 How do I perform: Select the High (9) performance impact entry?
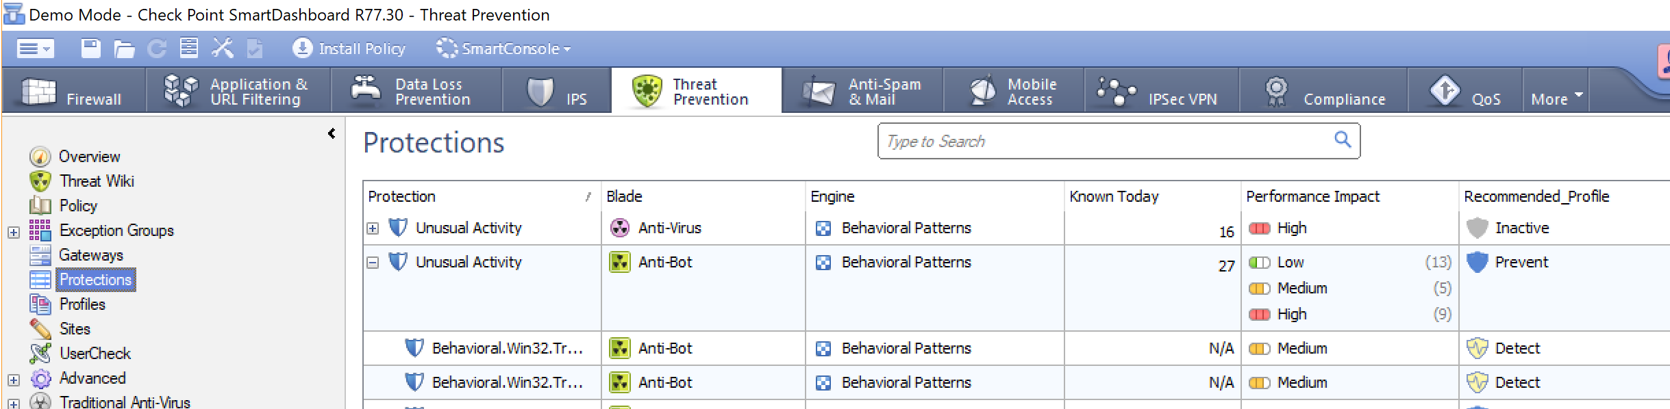(x=1349, y=314)
